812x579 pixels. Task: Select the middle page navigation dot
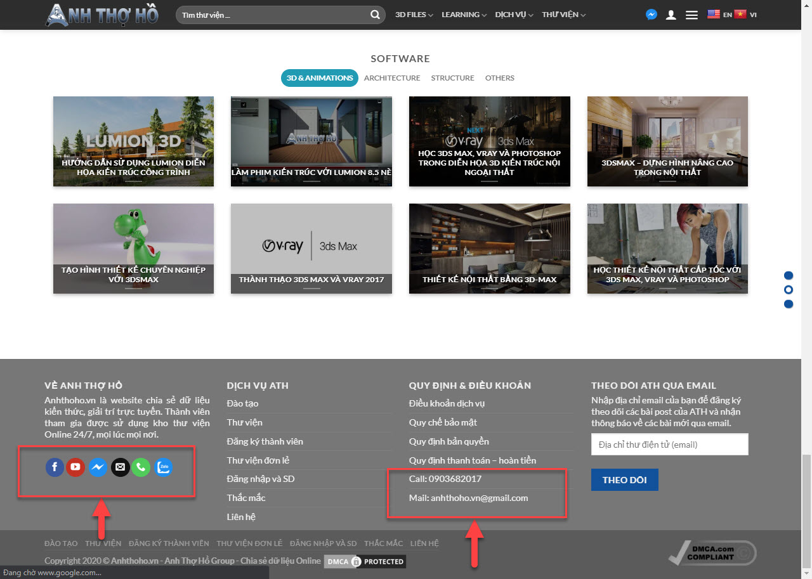tap(789, 290)
